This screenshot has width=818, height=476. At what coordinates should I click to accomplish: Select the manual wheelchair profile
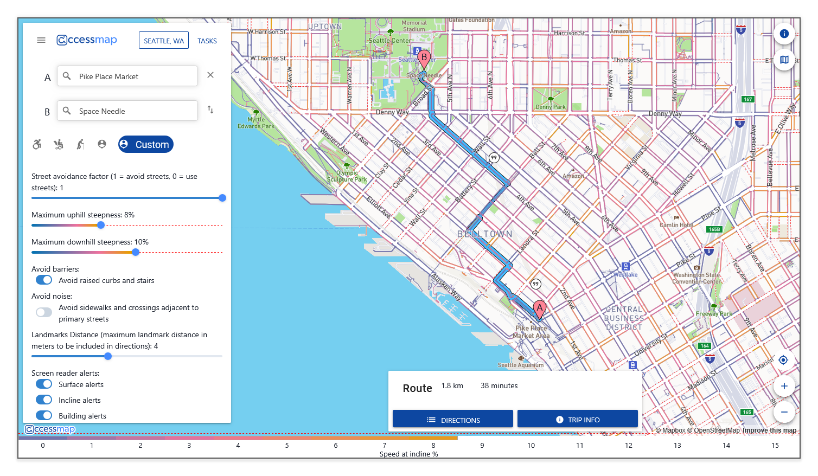[x=37, y=144]
